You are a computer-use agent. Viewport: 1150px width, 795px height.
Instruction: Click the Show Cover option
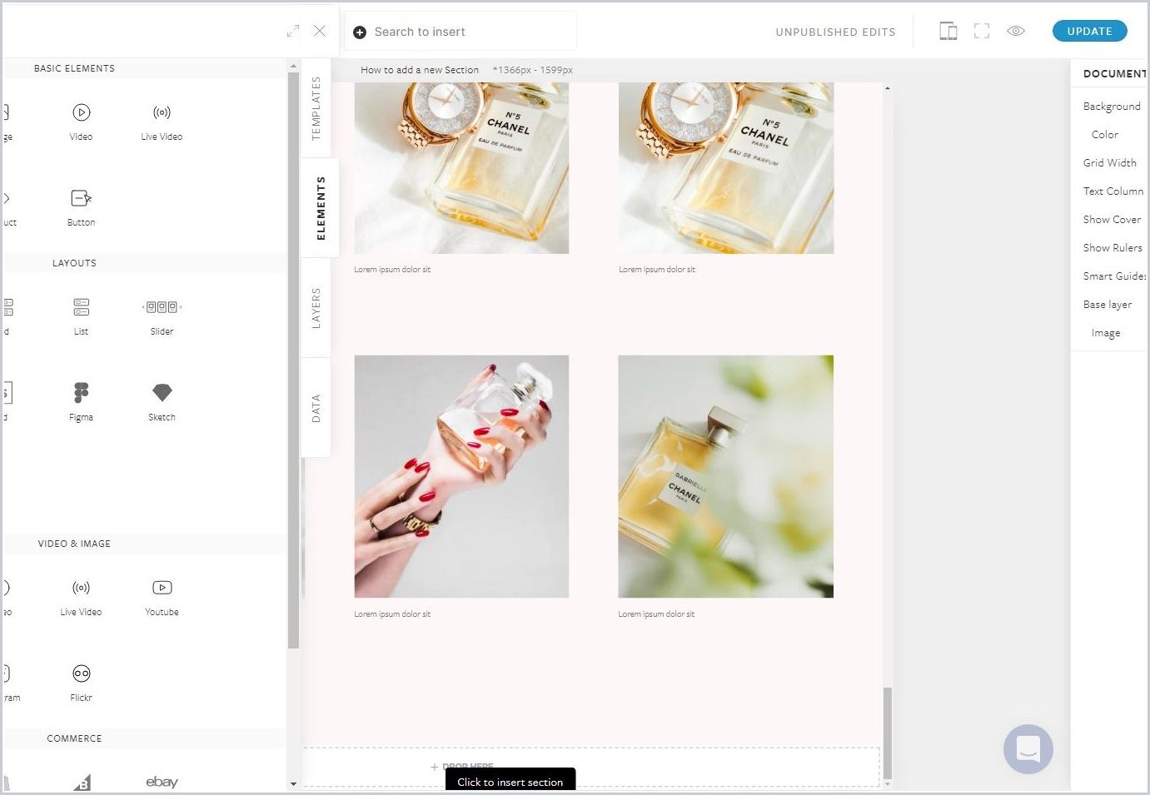click(x=1112, y=220)
